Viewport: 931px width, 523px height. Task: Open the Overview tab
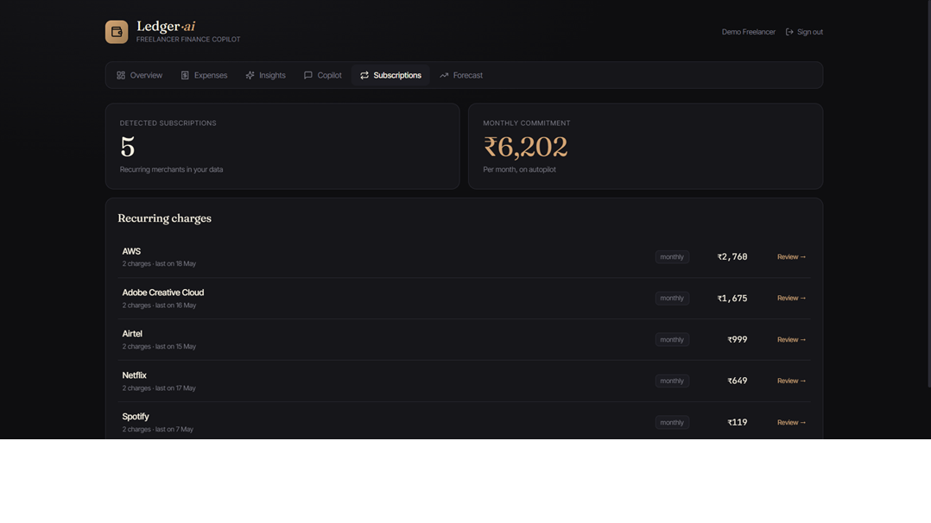[140, 75]
